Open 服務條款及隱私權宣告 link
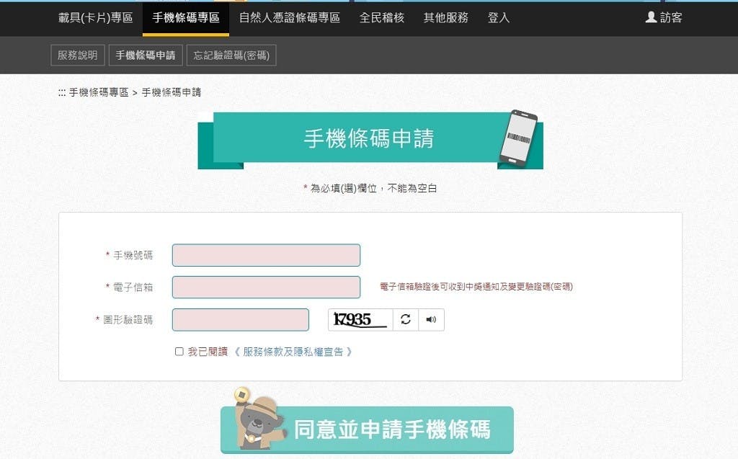Screen dimensions: 738x459 point(293,352)
